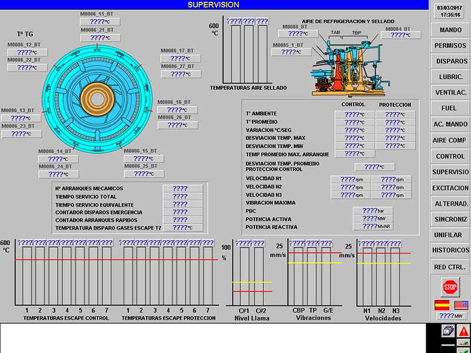Open the PERMISOS screen
471x353 pixels.
[x=450, y=46]
